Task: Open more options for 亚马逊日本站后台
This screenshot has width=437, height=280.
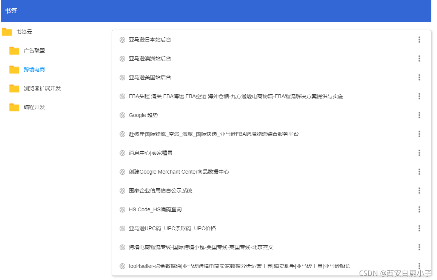Action: tap(419, 40)
